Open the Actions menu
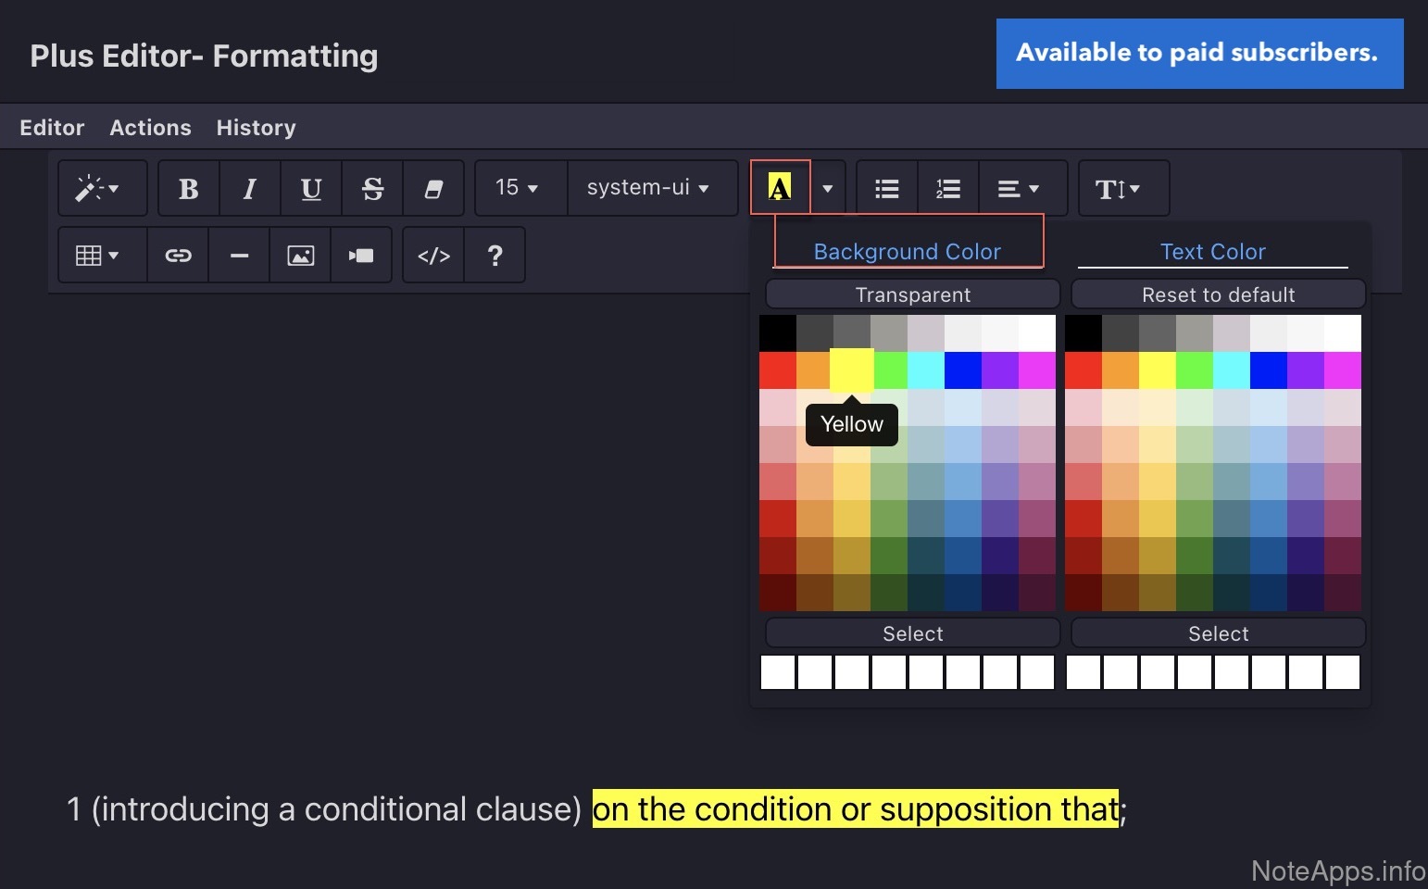The height and width of the screenshot is (889, 1428). coord(150,128)
